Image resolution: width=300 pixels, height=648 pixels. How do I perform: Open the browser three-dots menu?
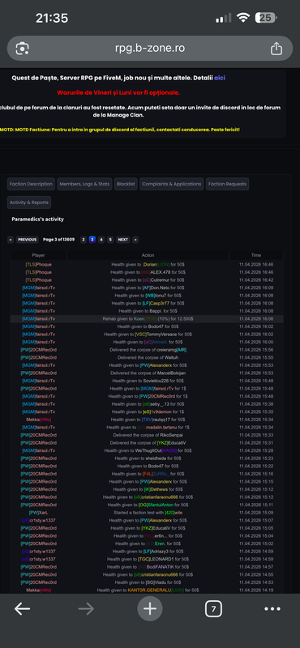pyautogui.click(x=272, y=609)
